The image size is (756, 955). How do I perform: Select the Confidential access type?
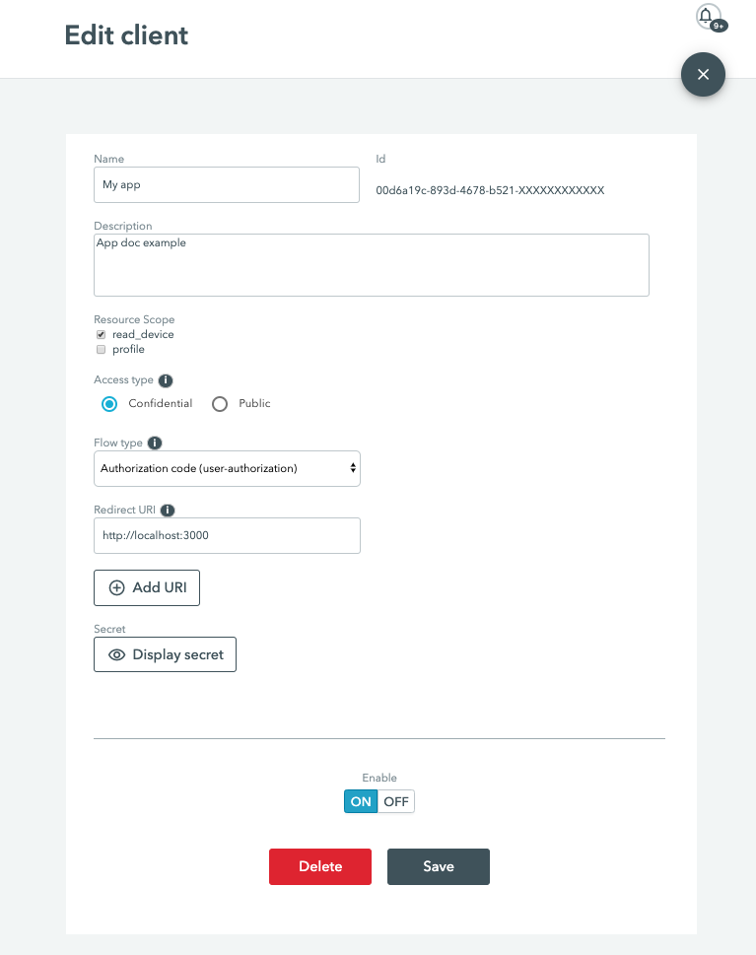(x=109, y=404)
